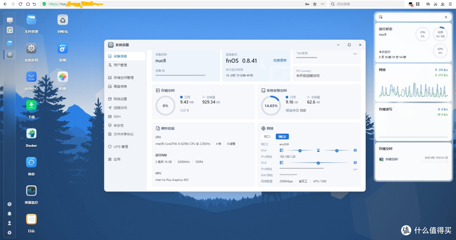The image size is (456, 240).
Task: Launch the 下载 download app icon
Action: click(x=31, y=105)
